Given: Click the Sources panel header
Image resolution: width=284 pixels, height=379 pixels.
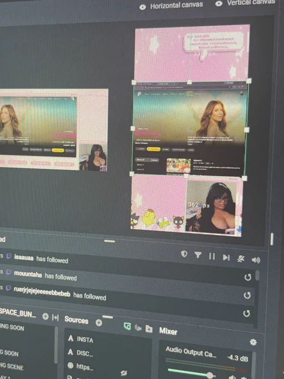Looking at the screenshot, I should [x=76, y=320].
